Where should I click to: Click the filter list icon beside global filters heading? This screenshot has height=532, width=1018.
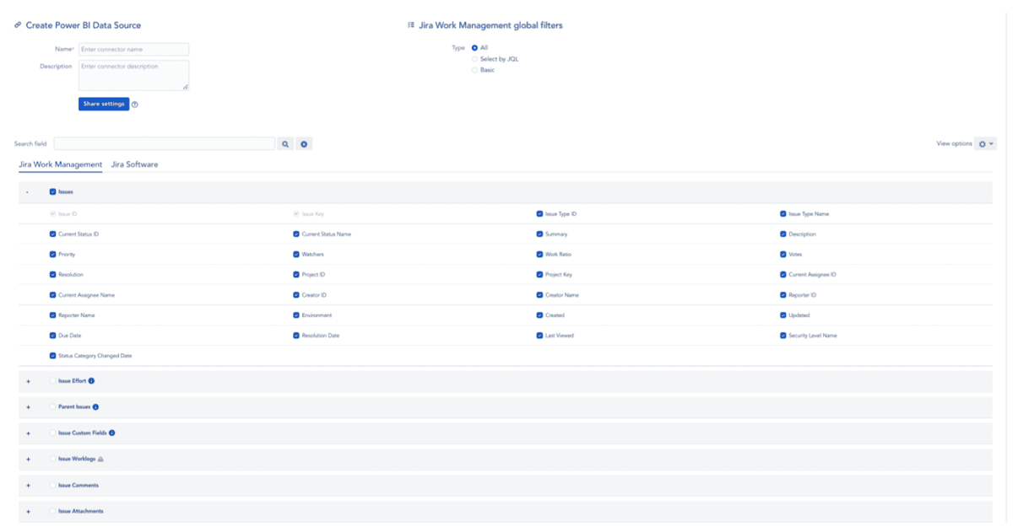click(411, 25)
